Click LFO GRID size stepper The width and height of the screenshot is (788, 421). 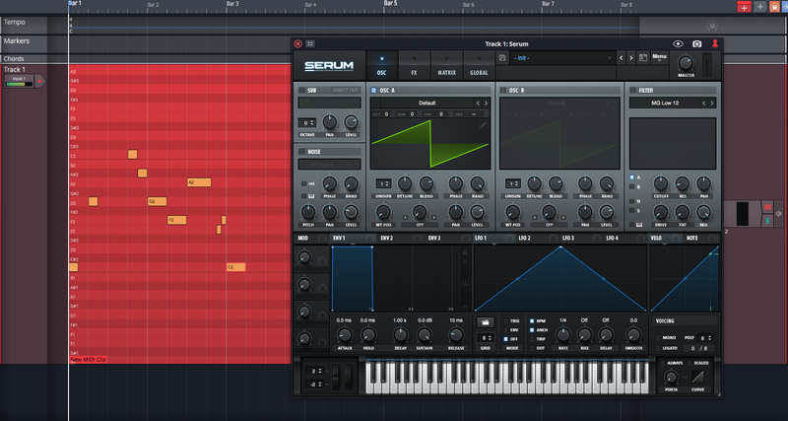[x=485, y=337]
